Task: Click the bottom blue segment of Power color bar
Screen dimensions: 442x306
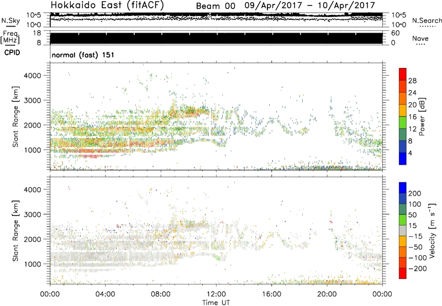Action: pos(403,159)
